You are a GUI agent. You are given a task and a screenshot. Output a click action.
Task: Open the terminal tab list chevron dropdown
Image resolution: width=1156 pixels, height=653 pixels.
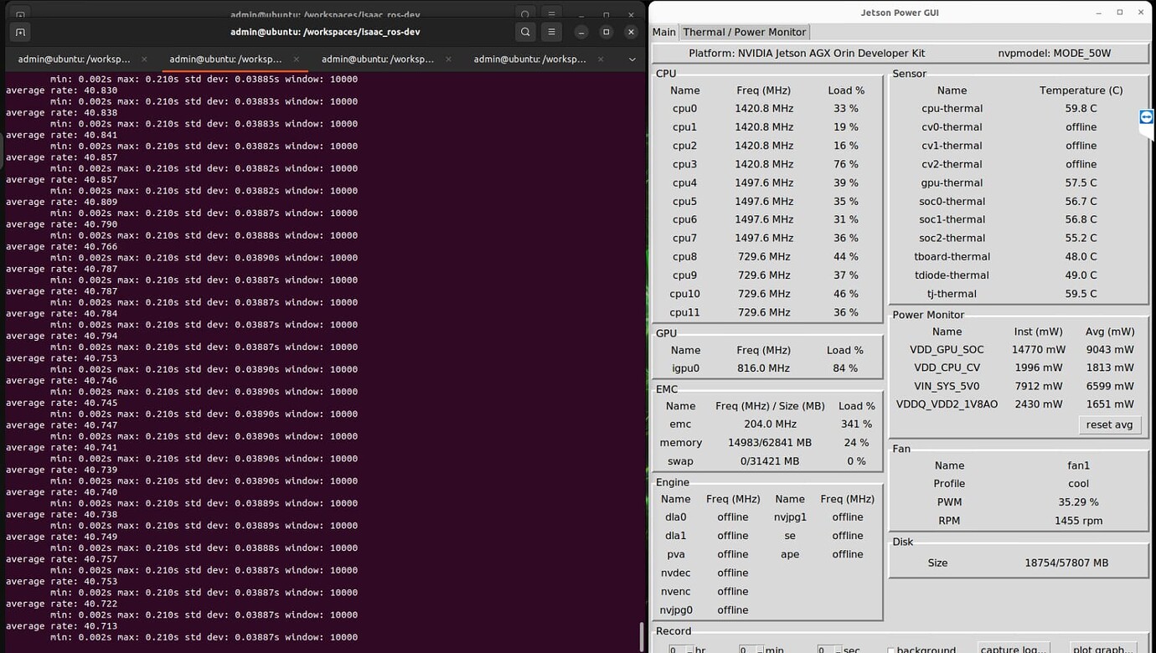632,59
